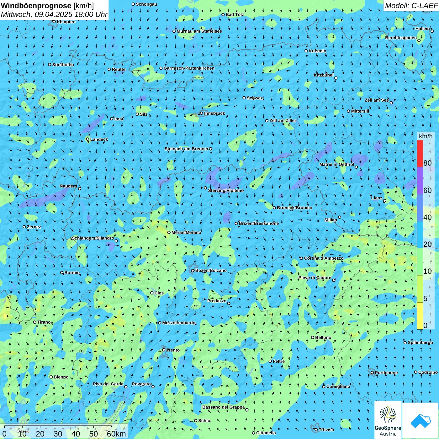Click the blue cloud app logo
439x439 pixels.
(420, 420)
